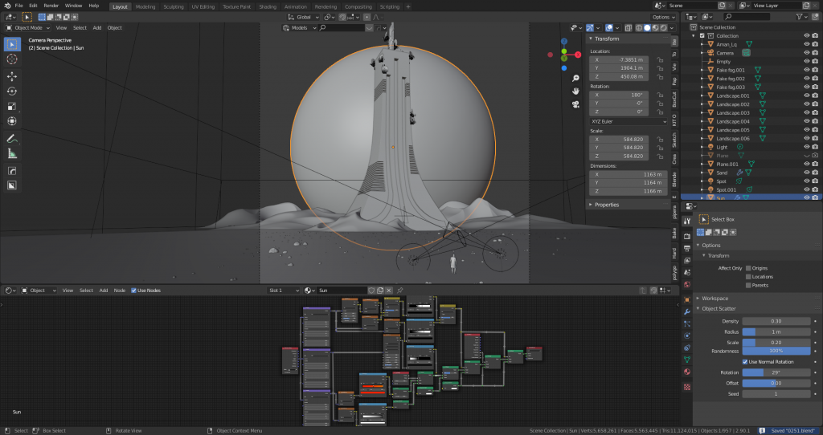Screen dimensions: 823x435
Task: Hide Camera with its eye icon
Action: pos(807,53)
